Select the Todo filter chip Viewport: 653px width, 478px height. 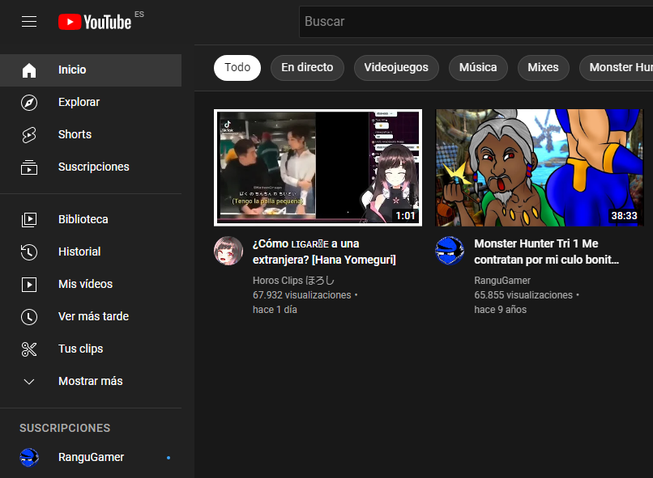237,68
